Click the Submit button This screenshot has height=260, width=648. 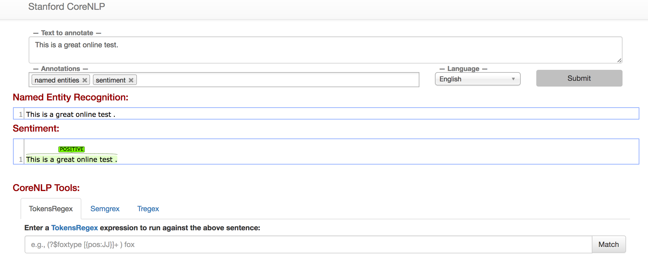tap(579, 78)
